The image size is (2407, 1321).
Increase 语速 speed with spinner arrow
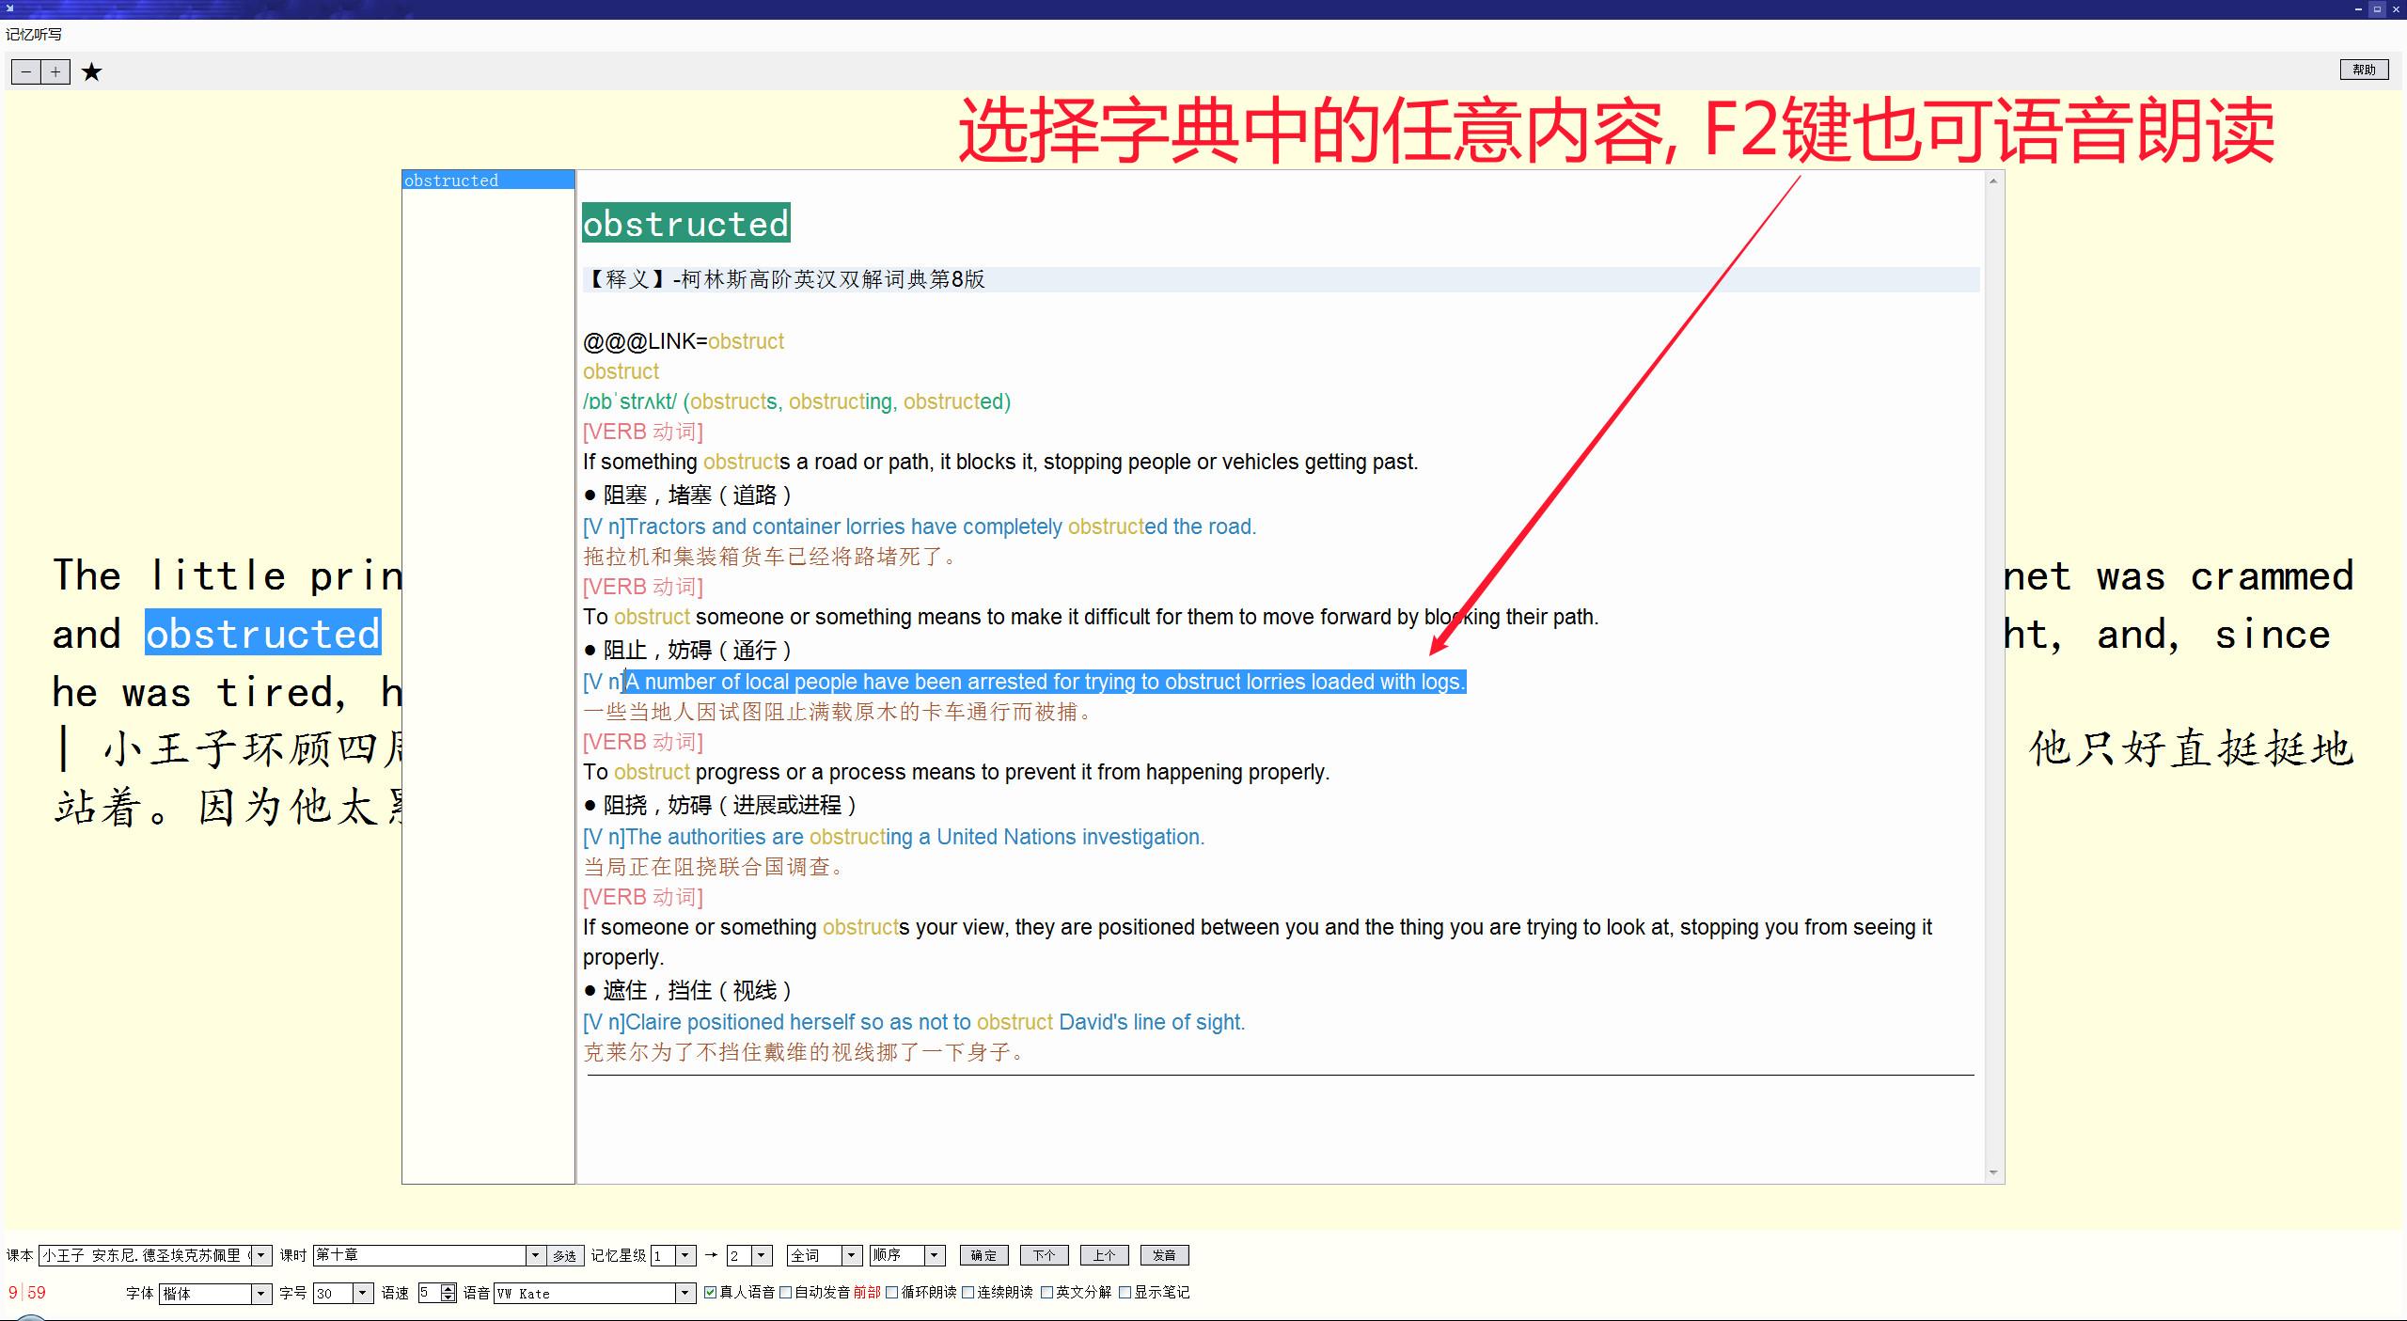click(x=448, y=1288)
